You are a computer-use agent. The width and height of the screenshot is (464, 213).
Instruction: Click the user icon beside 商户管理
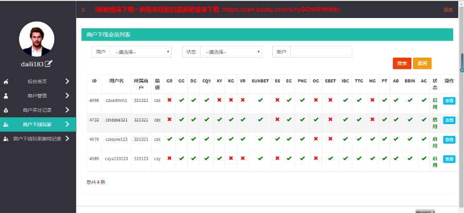coord(6,96)
